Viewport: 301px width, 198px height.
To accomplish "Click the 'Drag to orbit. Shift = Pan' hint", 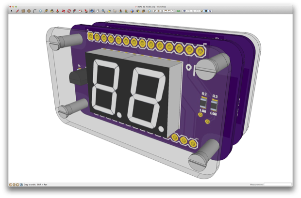I will [35, 184].
